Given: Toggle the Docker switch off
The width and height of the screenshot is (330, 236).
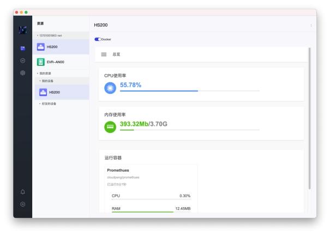Looking at the screenshot, I should pyautogui.click(x=98, y=39).
